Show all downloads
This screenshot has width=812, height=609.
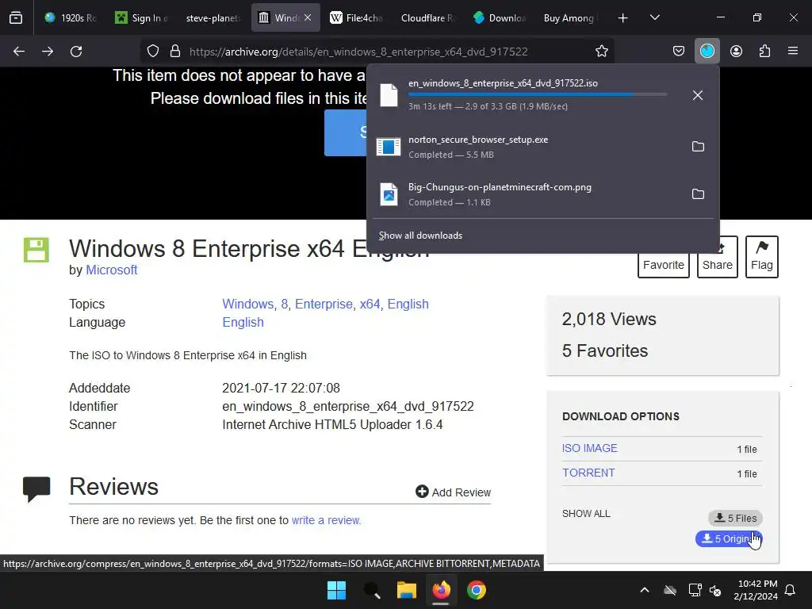(x=420, y=236)
